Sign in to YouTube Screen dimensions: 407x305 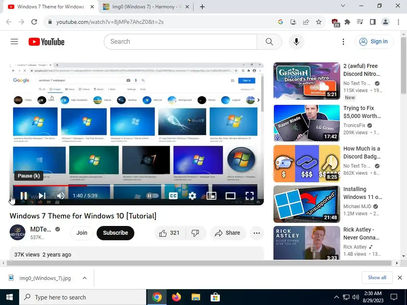tap(374, 41)
